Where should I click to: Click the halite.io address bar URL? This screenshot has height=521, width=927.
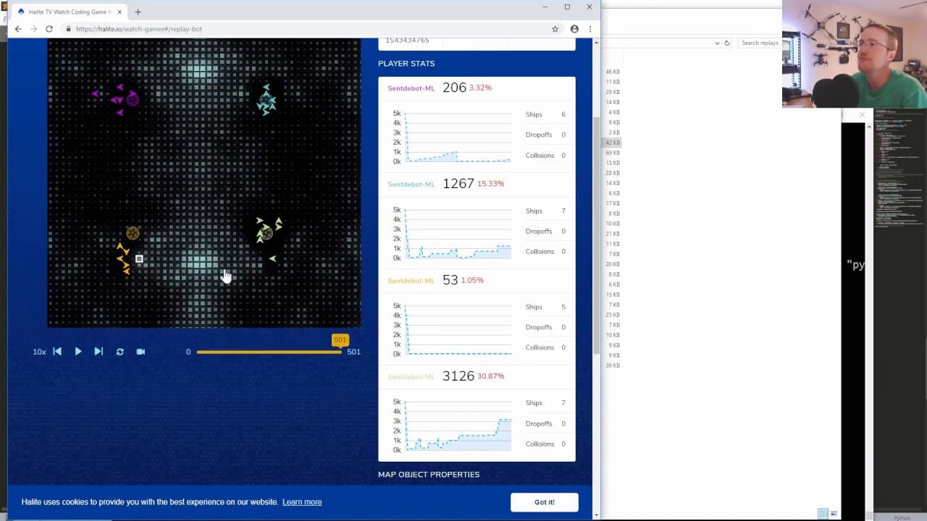pyautogui.click(x=138, y=29)
